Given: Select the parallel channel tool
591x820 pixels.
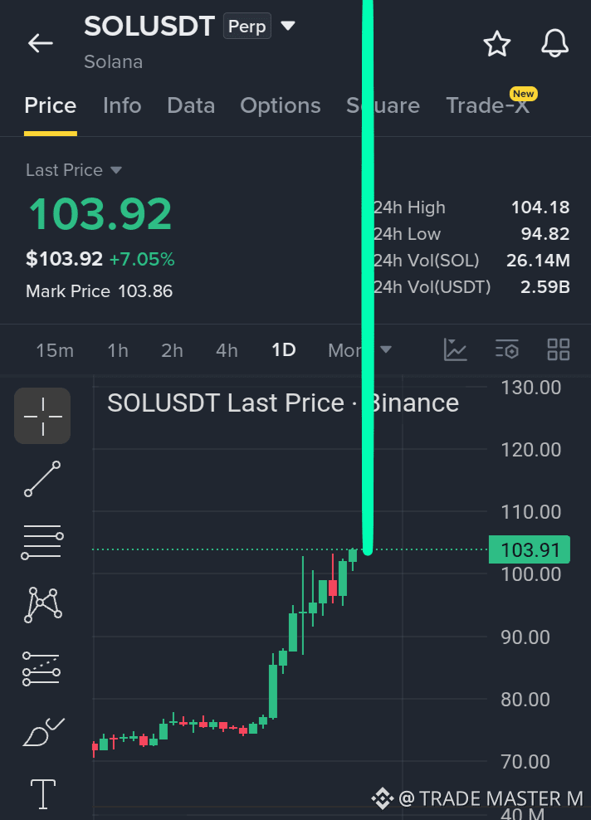Looking at the screenshot, I should tap(42, 669).
